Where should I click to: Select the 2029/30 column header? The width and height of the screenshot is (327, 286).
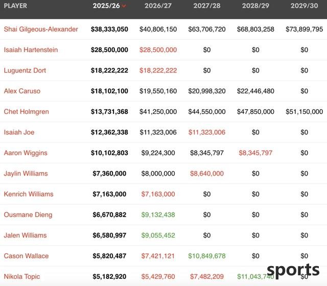click(305, 6)
